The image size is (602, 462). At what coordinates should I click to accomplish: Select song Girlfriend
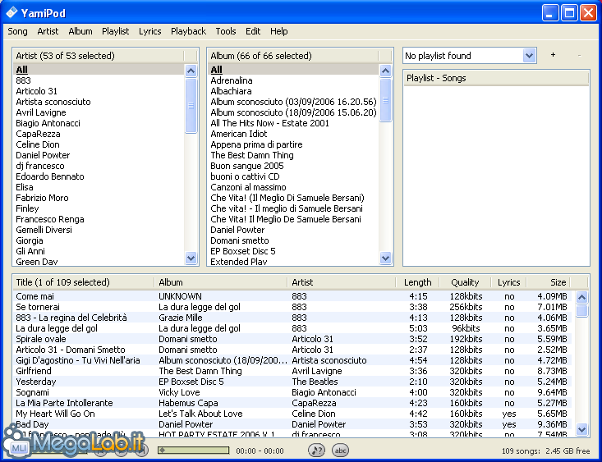[292, 371]
